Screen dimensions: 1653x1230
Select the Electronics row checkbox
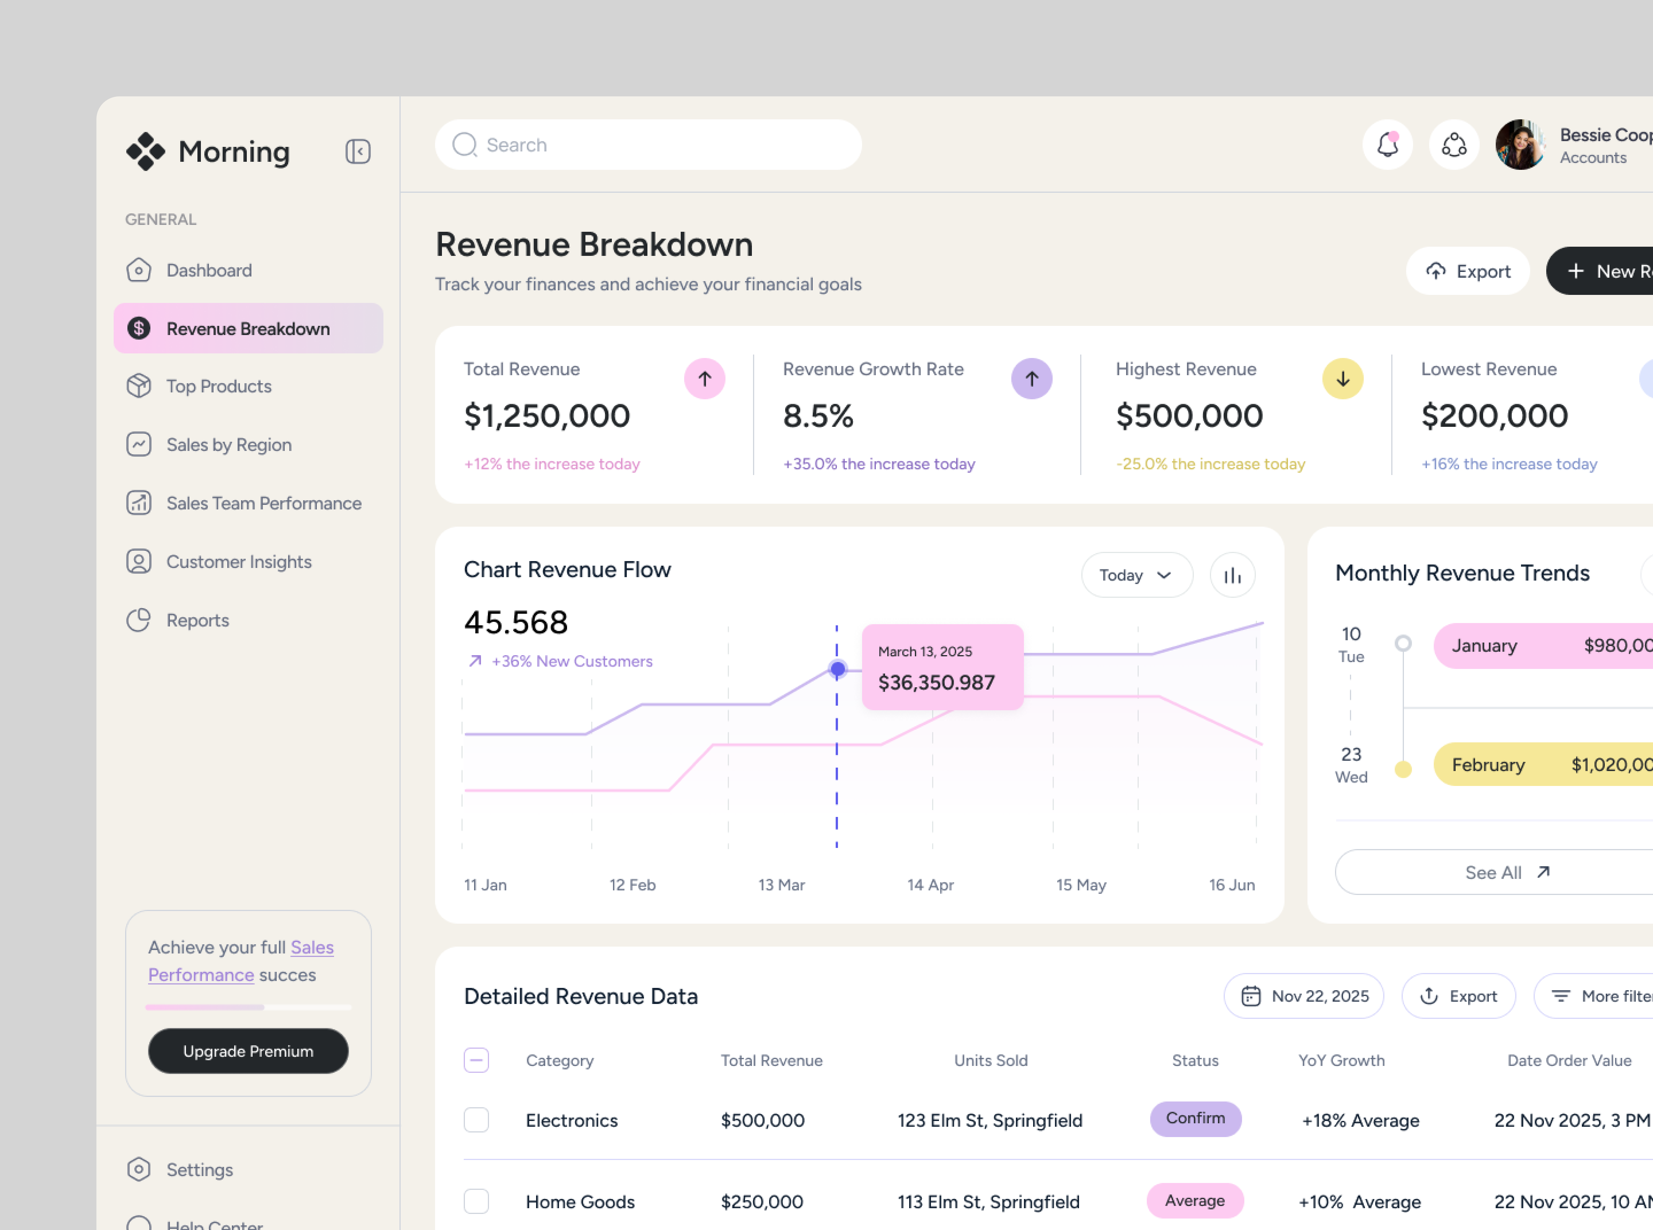pos(476,1120)
